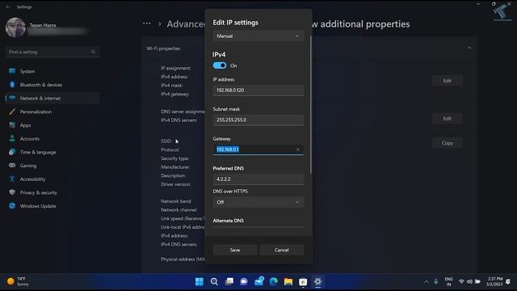Click the Subnet mask field
This screenshot has width=517, height=291.
258,120
